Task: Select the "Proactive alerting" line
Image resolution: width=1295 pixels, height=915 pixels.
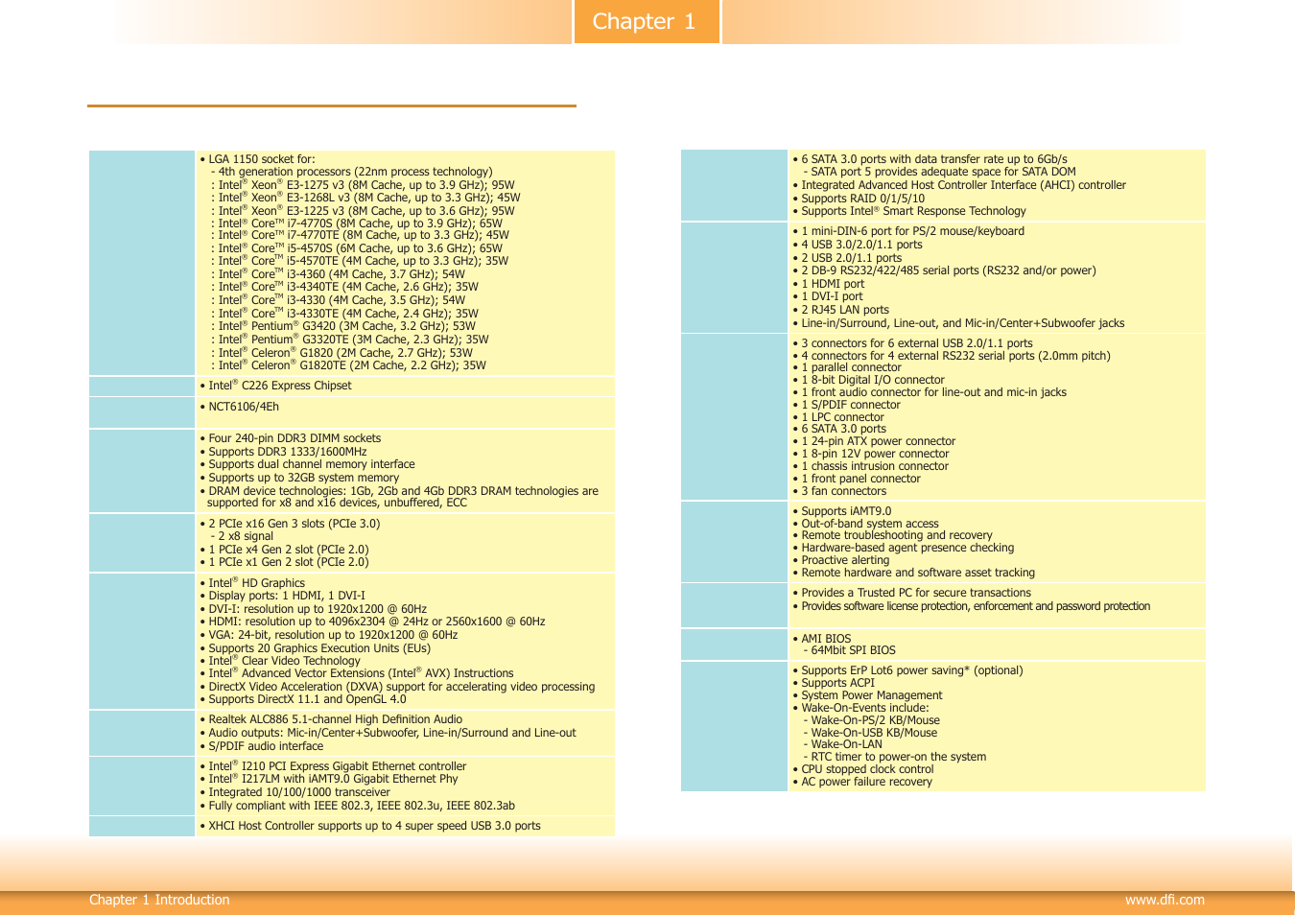Action: pyautogui.click(x=841, y=560)
